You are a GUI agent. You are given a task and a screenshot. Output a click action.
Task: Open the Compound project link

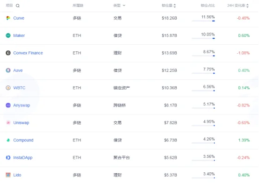click(x=23, y=140)
